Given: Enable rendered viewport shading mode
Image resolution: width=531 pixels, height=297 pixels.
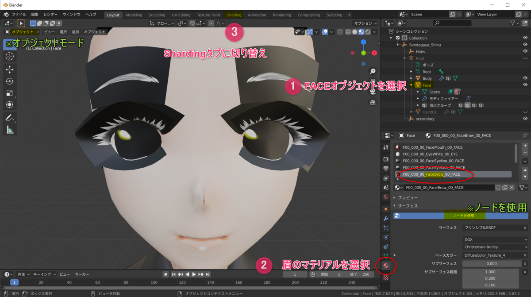Looking at the screenshot, I should point(368,32).
